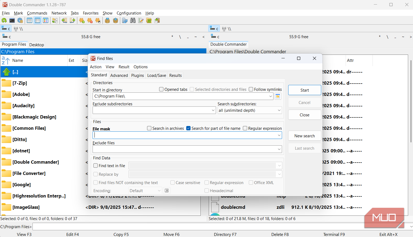Viewport: 413px width, 237px height.
Task: Open the Load/Save tab
Action: click(157, 76)
